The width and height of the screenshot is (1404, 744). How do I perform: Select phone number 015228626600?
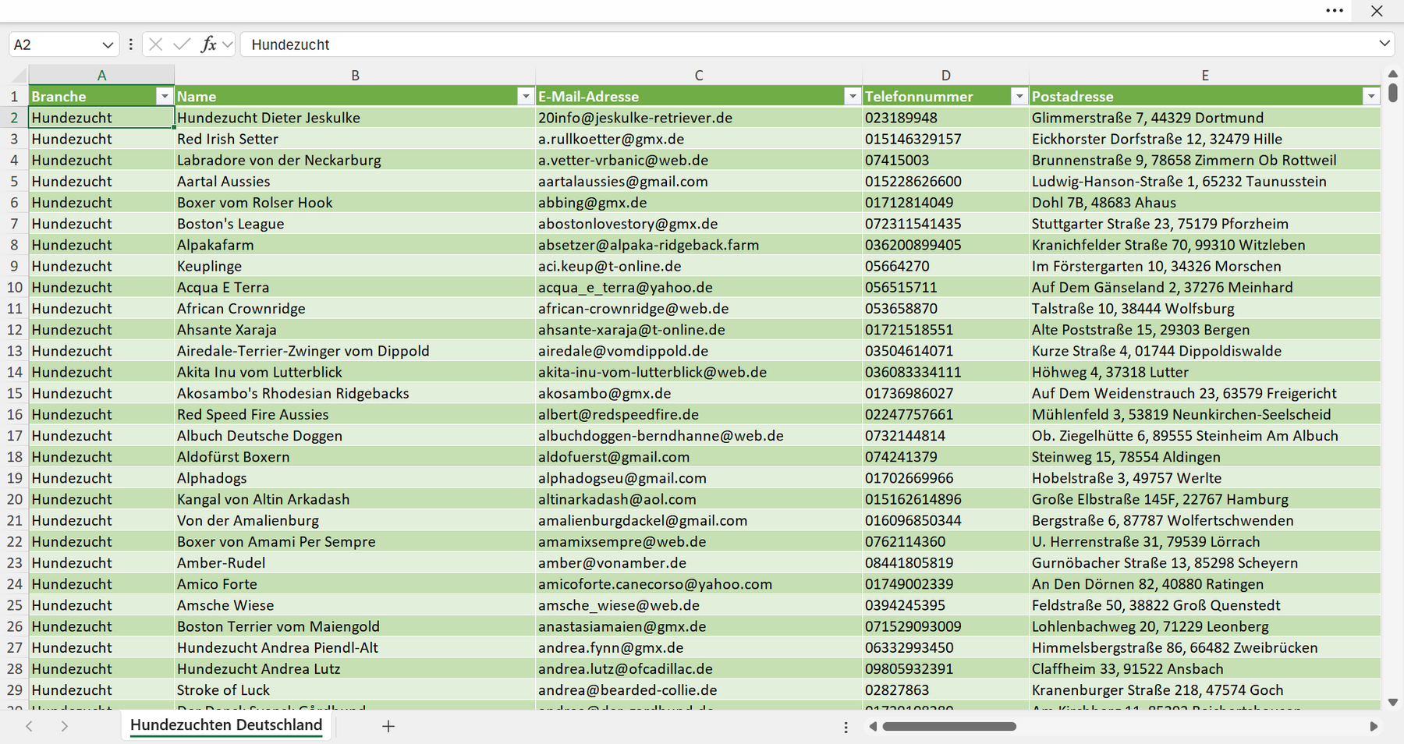click(945, 181)
